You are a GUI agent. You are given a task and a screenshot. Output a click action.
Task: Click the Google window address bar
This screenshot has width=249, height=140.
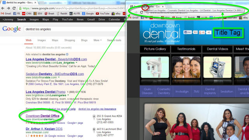point(72,8)
